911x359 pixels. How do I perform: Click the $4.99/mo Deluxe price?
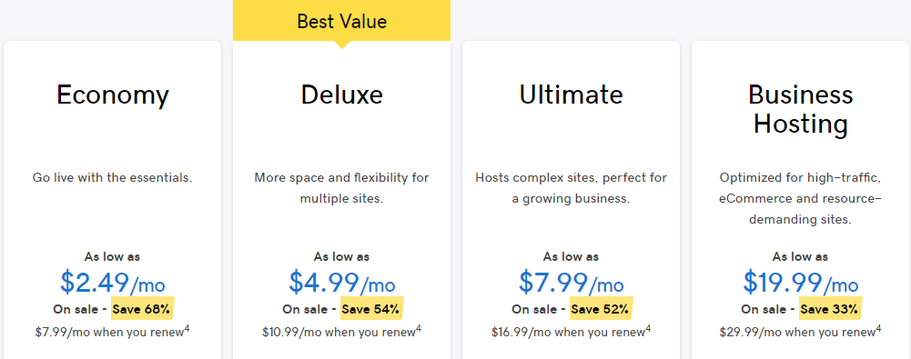341,283
